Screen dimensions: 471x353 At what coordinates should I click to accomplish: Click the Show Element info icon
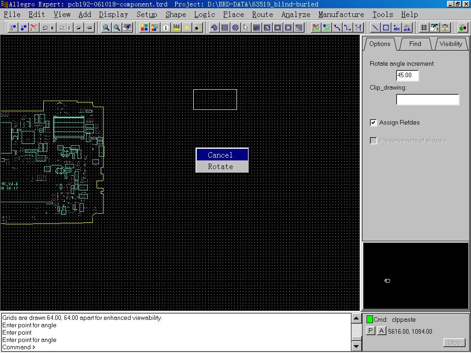tap(166, 28)
